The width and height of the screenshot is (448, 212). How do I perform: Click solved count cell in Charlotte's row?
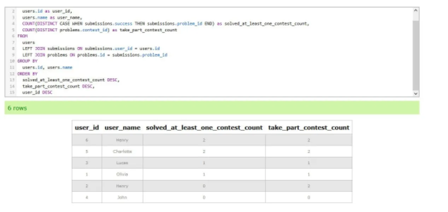pos(204,152)
